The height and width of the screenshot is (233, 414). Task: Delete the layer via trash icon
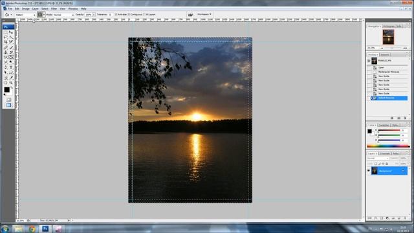click(406, 218)
